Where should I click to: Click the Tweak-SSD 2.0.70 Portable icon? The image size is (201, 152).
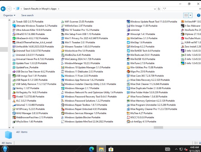coord(14,22)
